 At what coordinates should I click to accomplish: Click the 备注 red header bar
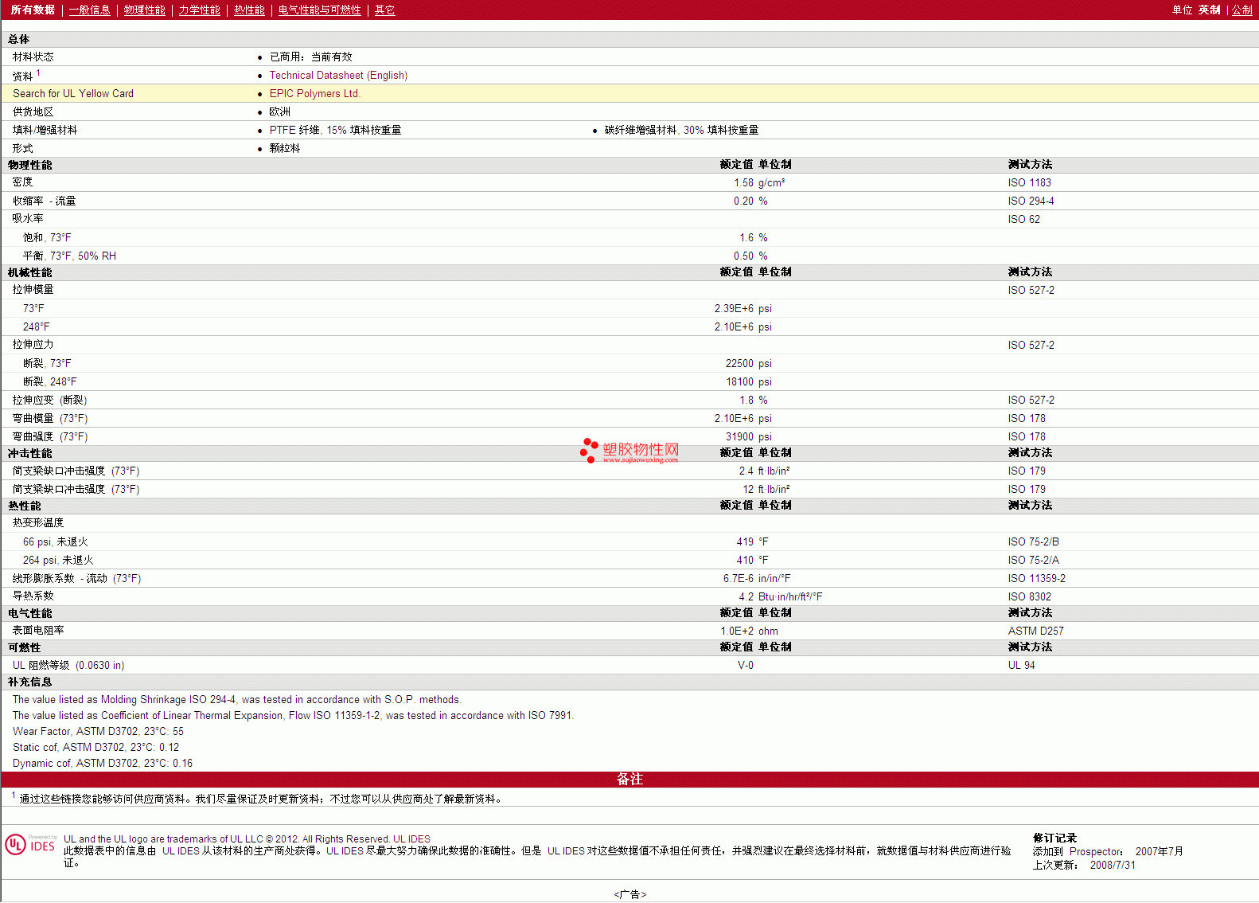(x=629, y=779)
